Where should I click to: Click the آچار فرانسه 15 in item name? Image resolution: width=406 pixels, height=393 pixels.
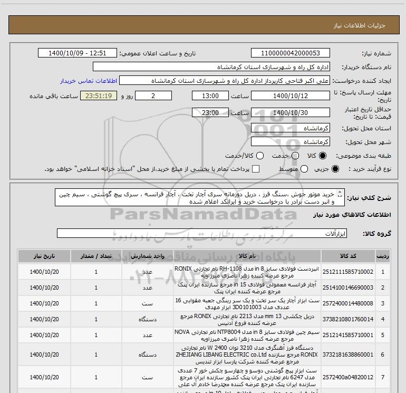[247, 288]
